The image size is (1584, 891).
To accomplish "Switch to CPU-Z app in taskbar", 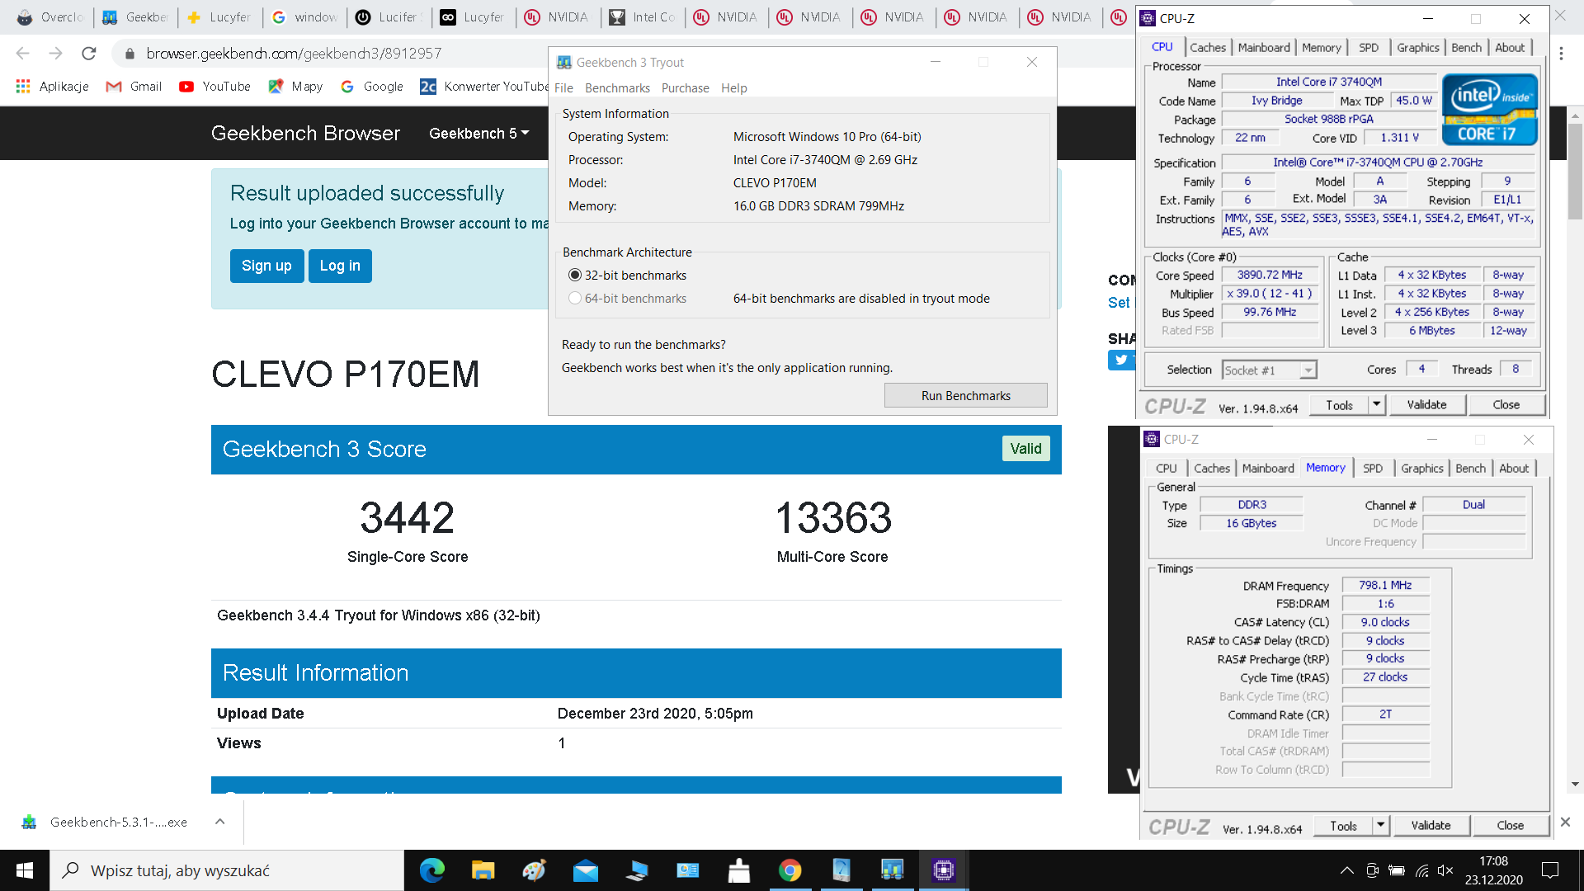I will coord(943,870).
